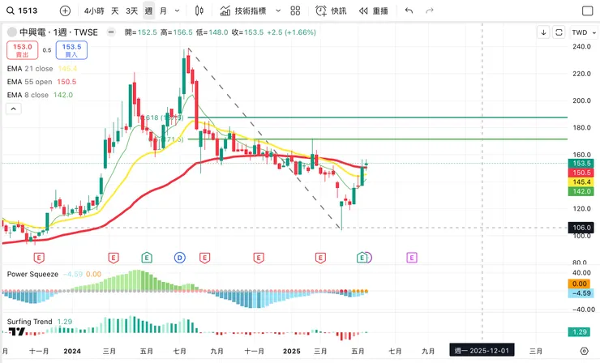Select the 週 weekly timeframe
This screenshot has height=363, width=600.
point(148,11)
